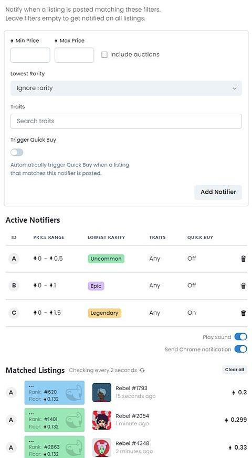Click Clear all matched listings

[x=235, y=370]
